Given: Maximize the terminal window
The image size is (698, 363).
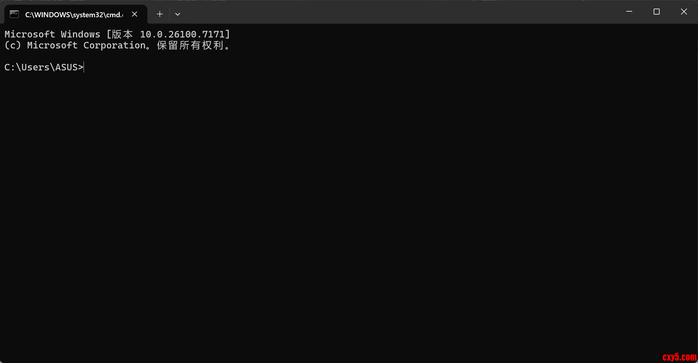Looking at the screenshot, I should pos(657,12).
